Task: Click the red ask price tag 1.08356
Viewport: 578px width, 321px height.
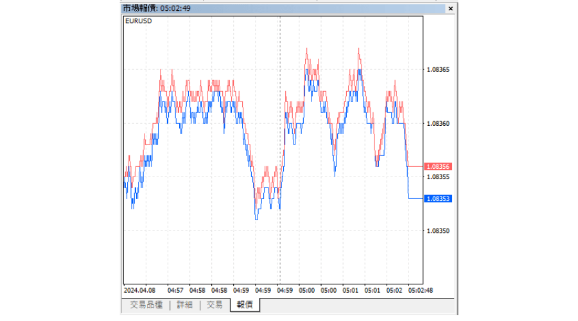Action: click(439, 166)
